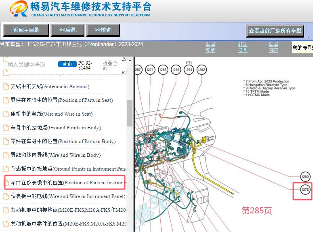Click document icon beside 发动机舱中的接地点
The image size is (313, 232).
[6, 210]
